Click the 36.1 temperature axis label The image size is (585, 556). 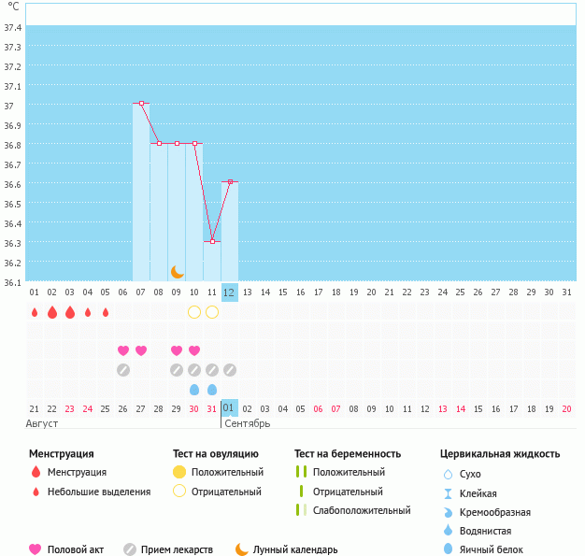pyautogui.click(x=13, y=283)
